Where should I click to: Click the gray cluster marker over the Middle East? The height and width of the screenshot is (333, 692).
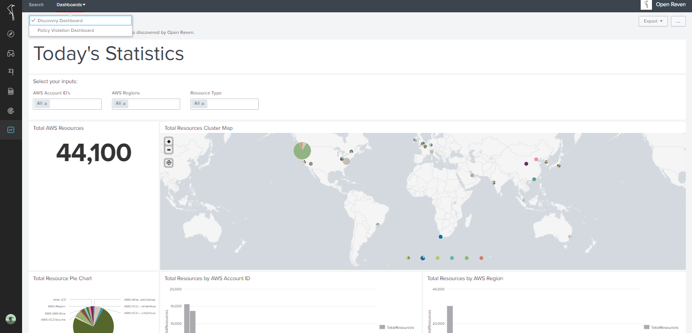click(x=472, y=175)
